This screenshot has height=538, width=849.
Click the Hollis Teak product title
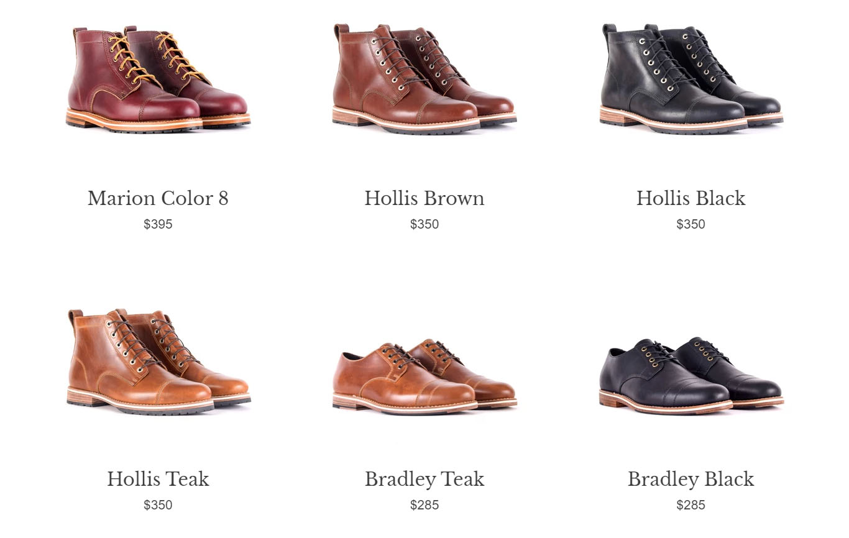pyautogui.click(x=158, y=479)
